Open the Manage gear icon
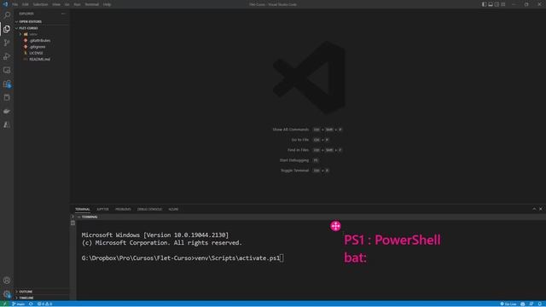This screenshot has width=546, height=307. coord(7,294)
